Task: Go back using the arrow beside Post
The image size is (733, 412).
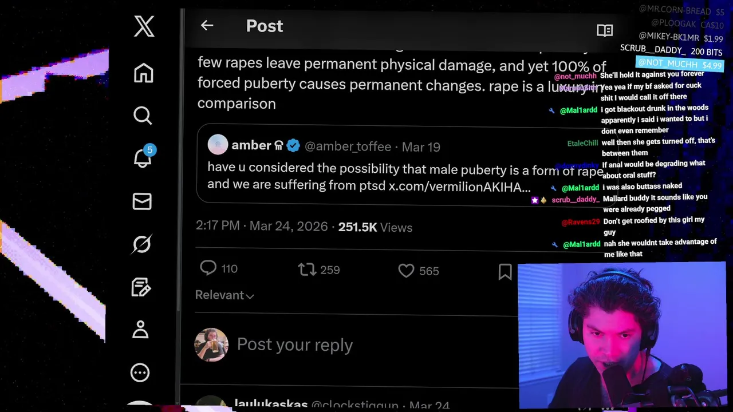Action: pos(207,25)
